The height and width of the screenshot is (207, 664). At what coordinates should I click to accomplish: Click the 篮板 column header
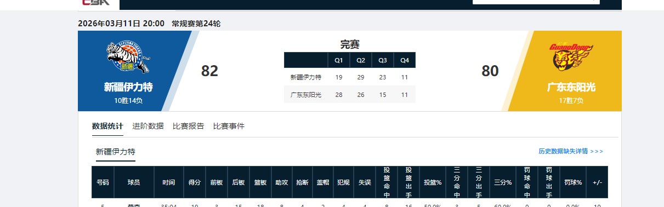[260, 182]
